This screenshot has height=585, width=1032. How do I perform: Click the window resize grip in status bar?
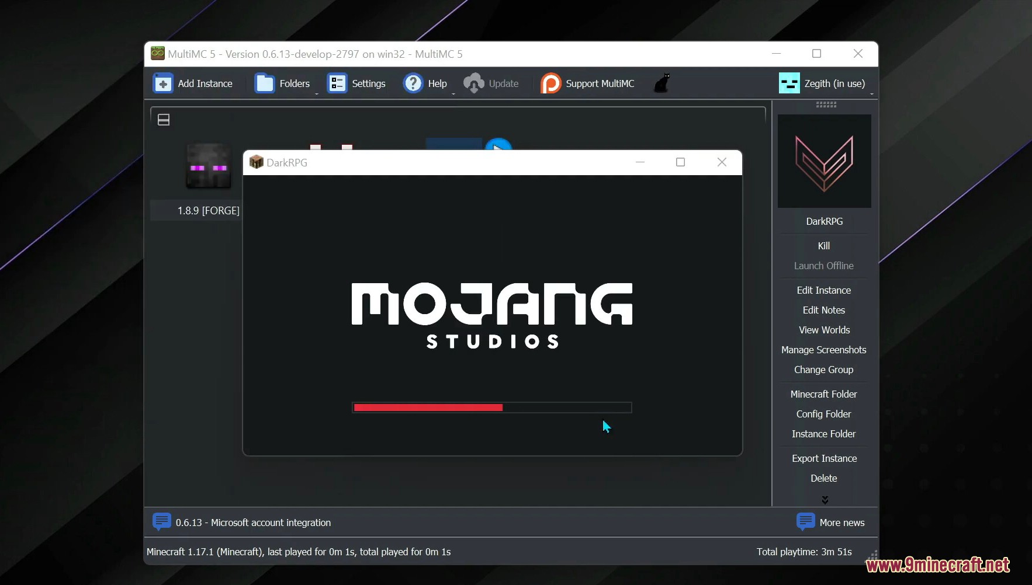pyautogui.click(x=872, y=556)
